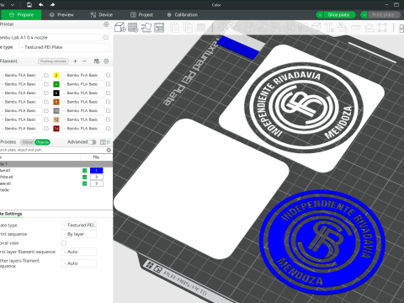Click the Add plate grid icon

click(133, 27)
